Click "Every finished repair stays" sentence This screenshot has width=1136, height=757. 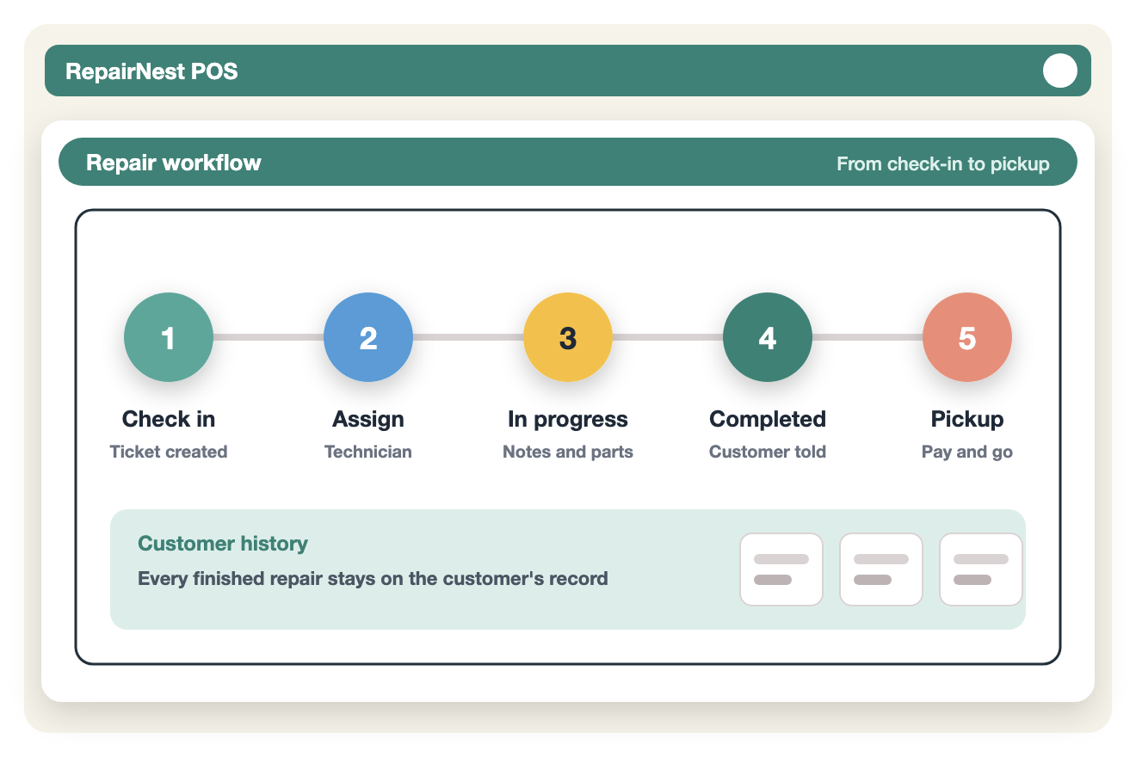tap(373, 578)
